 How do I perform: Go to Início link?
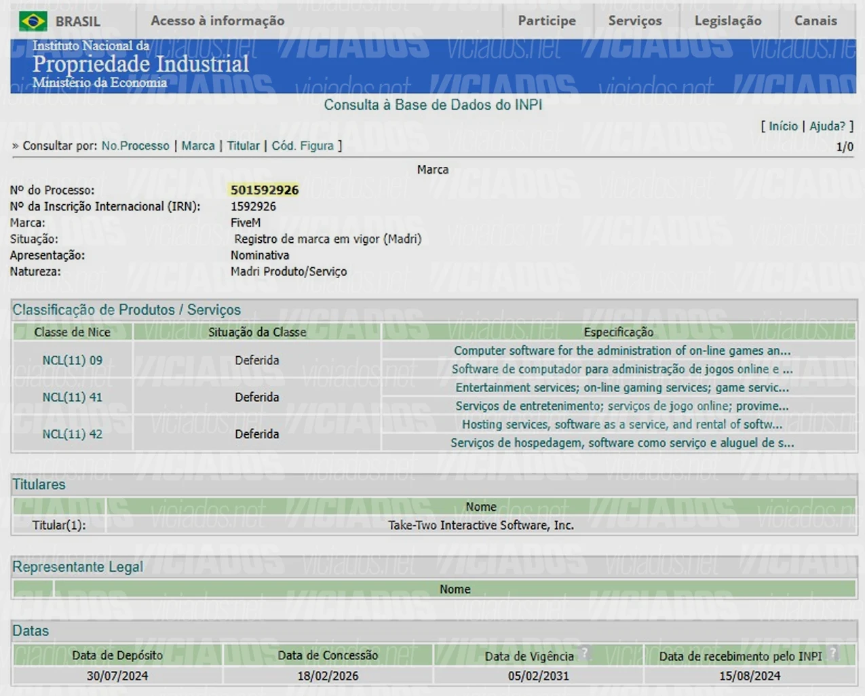[783, 126]
